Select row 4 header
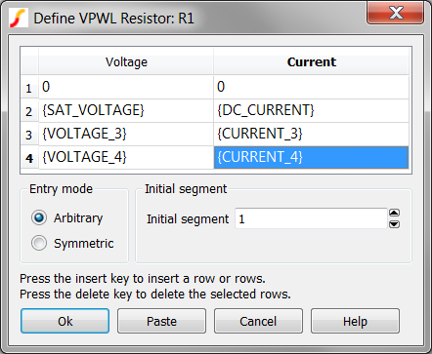Screen dimensions: 432x354 29,158
